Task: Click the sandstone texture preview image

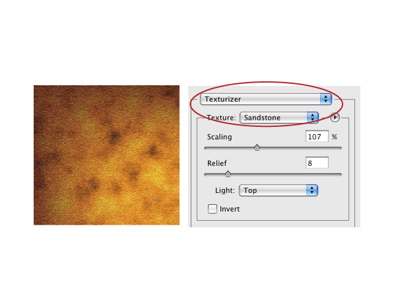Action: [106, 155]
